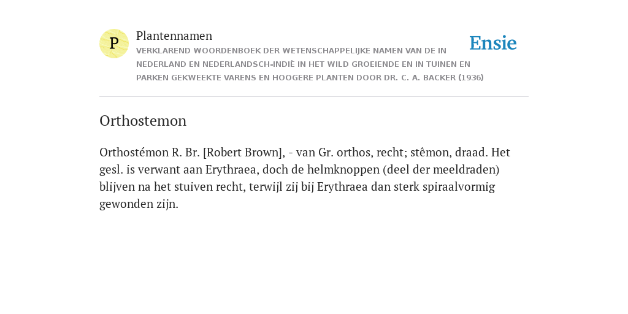Open the Plantennamen dictionary title link

[174, 36]
